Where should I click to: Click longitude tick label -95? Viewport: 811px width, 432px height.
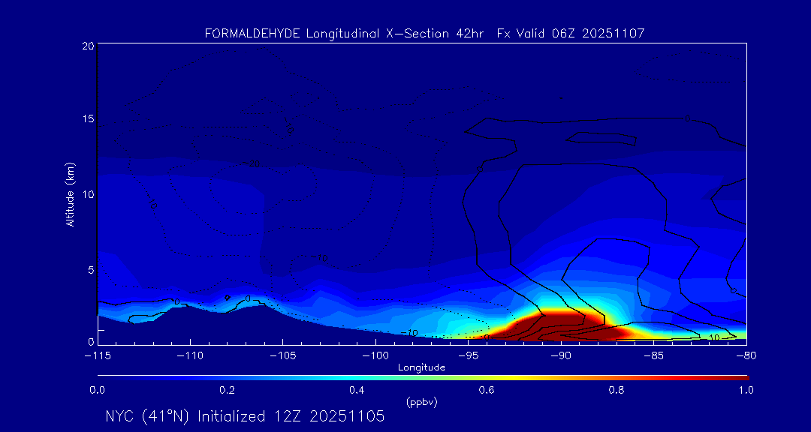(x=468, y=356)
